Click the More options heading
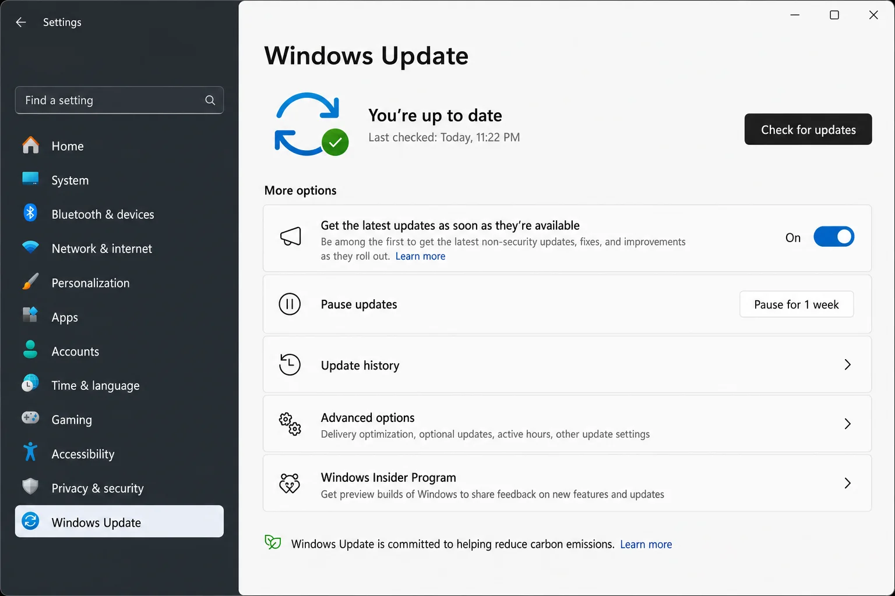Viewport: 895px width, 596px height. [300, 190]
